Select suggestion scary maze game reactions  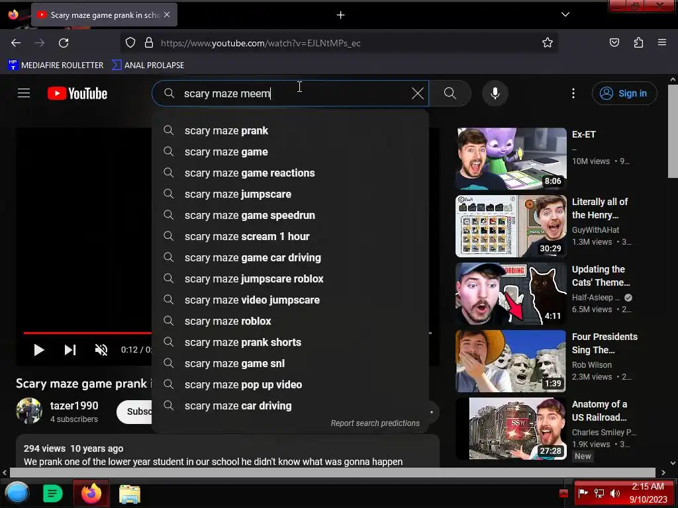[290, 173]
